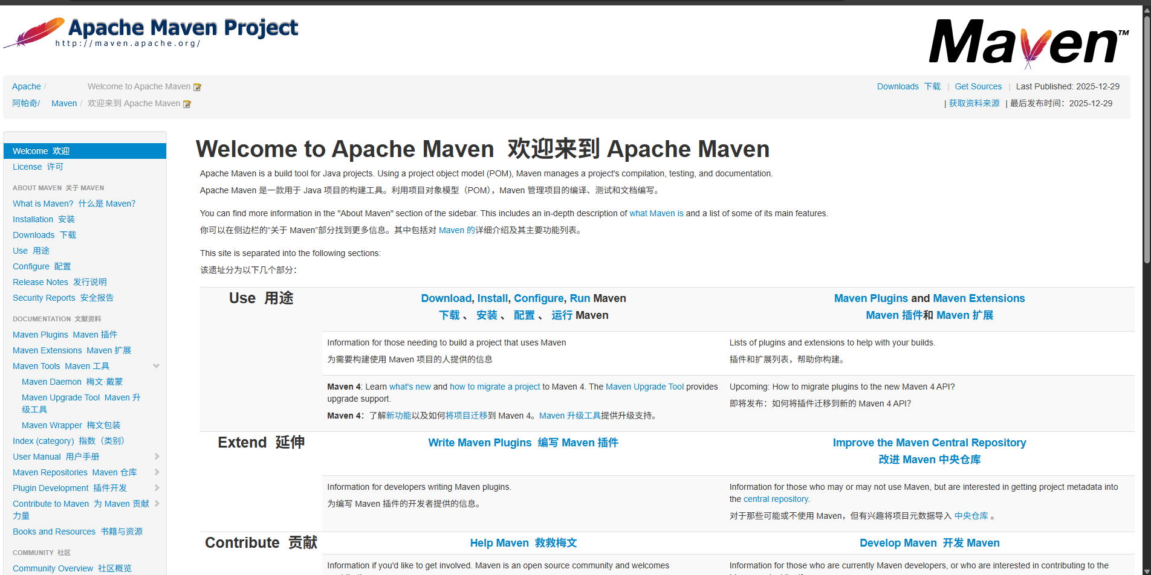The width and height of the screenshot is (1151, 575).
Task: Click the Configure heading link
Action: tap(539, 298)
